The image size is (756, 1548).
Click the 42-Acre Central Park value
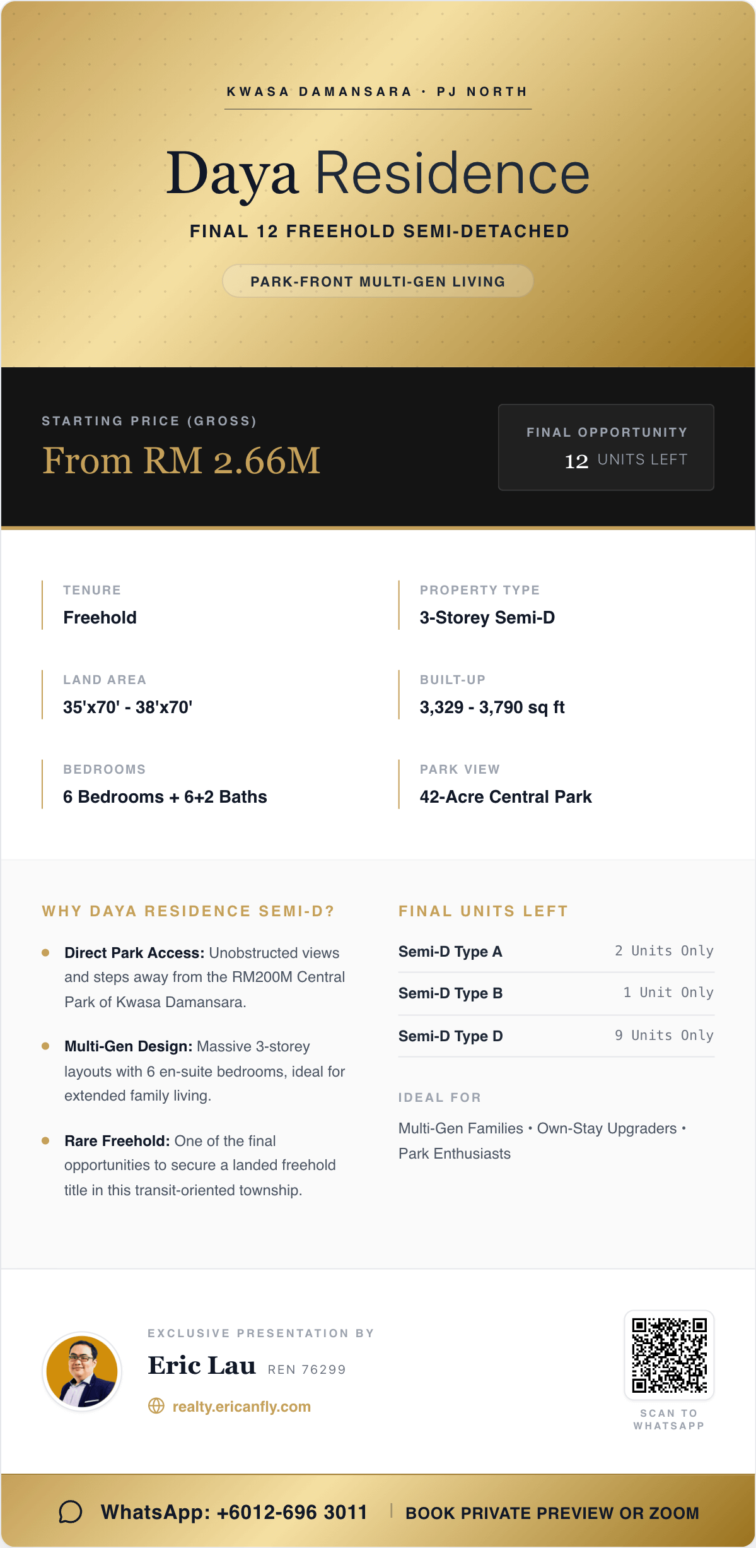[506, 797]
